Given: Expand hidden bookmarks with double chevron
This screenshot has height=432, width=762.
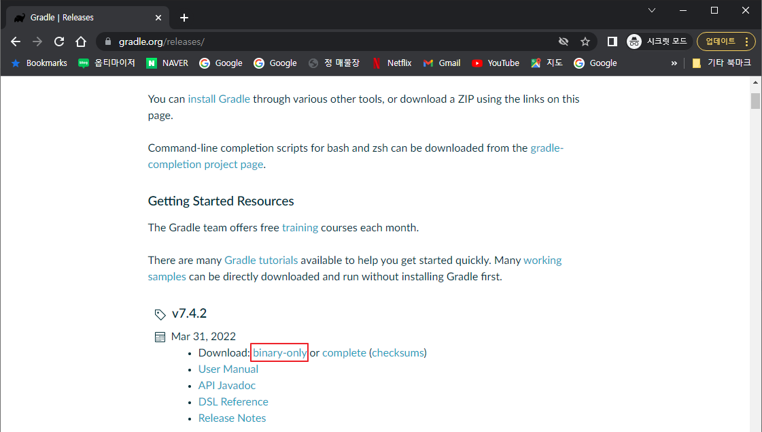Looking at the screenshot, I should click(674, 63).
